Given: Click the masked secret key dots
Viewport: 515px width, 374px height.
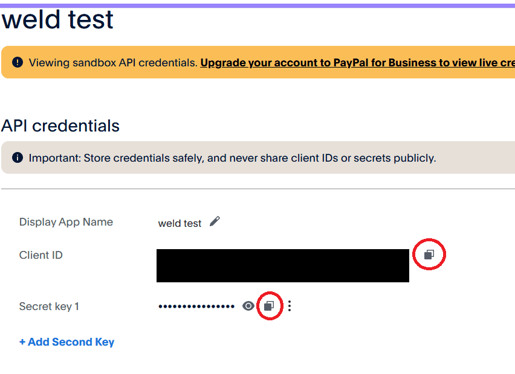Looking at the screenshot, I should point(196,306).
